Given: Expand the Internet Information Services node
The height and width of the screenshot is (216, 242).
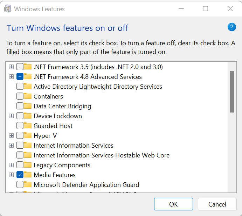Looking at the screenshot, I should point(11,145).
